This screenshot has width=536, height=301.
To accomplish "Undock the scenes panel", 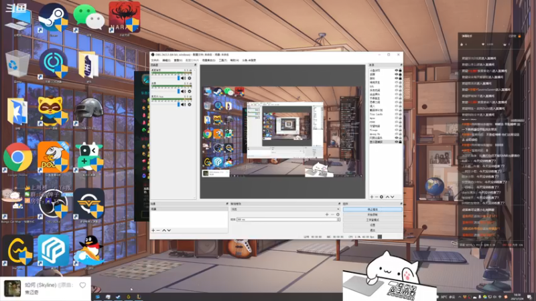I will (227, 204).
